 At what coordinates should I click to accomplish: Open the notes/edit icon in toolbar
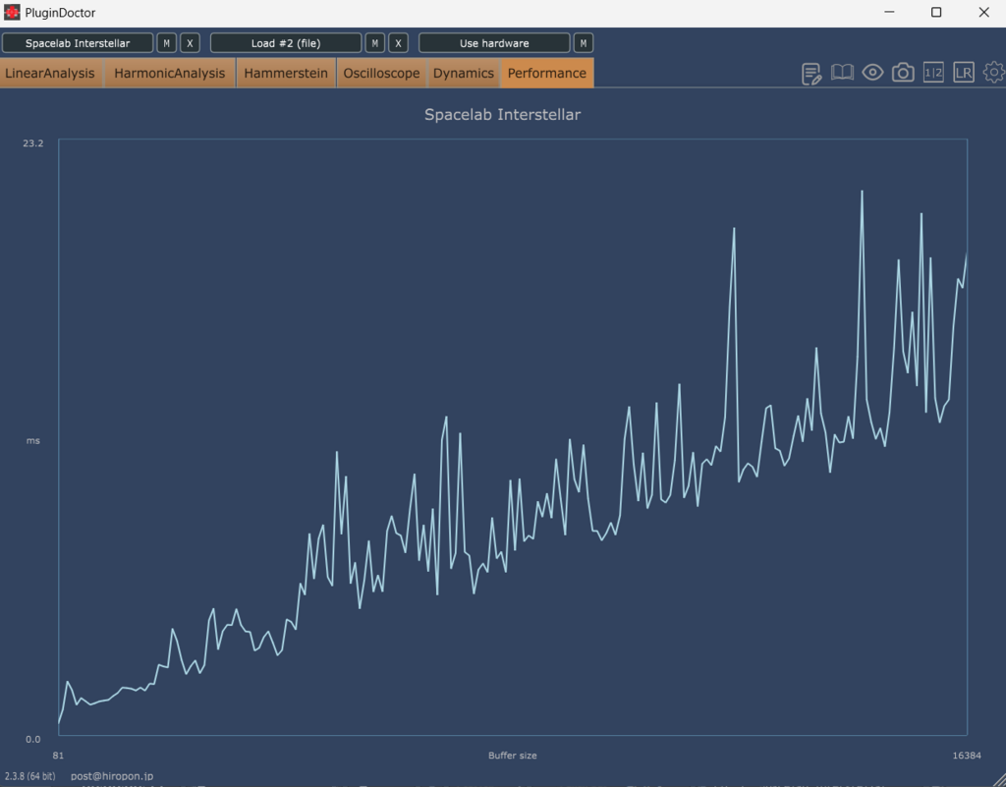[x=811, y=73]
